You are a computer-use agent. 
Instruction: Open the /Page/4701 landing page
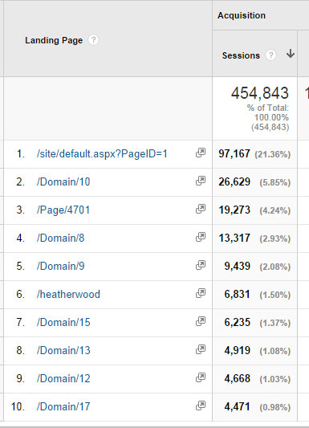63,210
